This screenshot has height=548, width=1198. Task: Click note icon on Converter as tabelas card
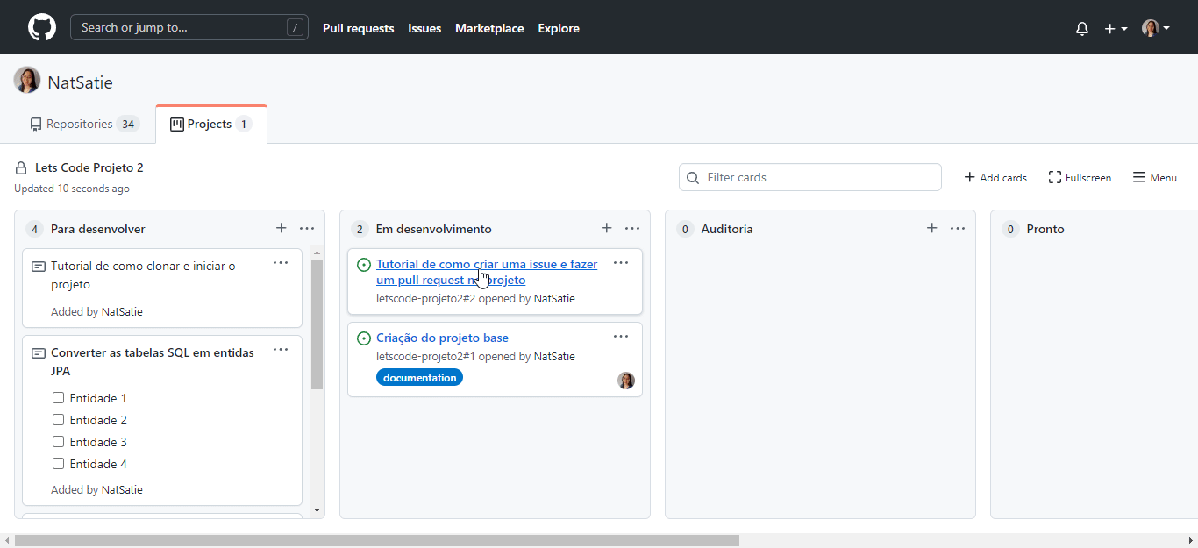pyautogui.click(x=39, y=352)
